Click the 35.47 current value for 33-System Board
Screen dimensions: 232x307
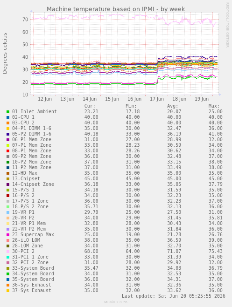coord(91,268)
